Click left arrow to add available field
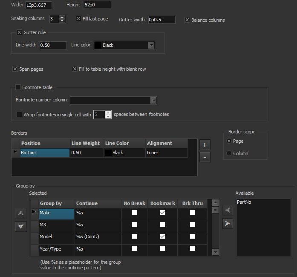The height and width of the screenshot is (277, 297). tap(228, 210)
